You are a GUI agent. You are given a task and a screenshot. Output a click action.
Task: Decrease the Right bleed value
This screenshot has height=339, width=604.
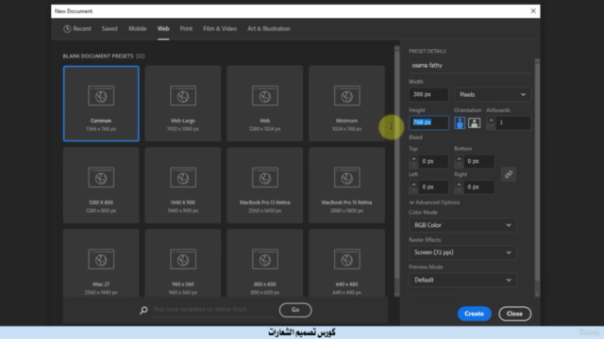point(459,190)
